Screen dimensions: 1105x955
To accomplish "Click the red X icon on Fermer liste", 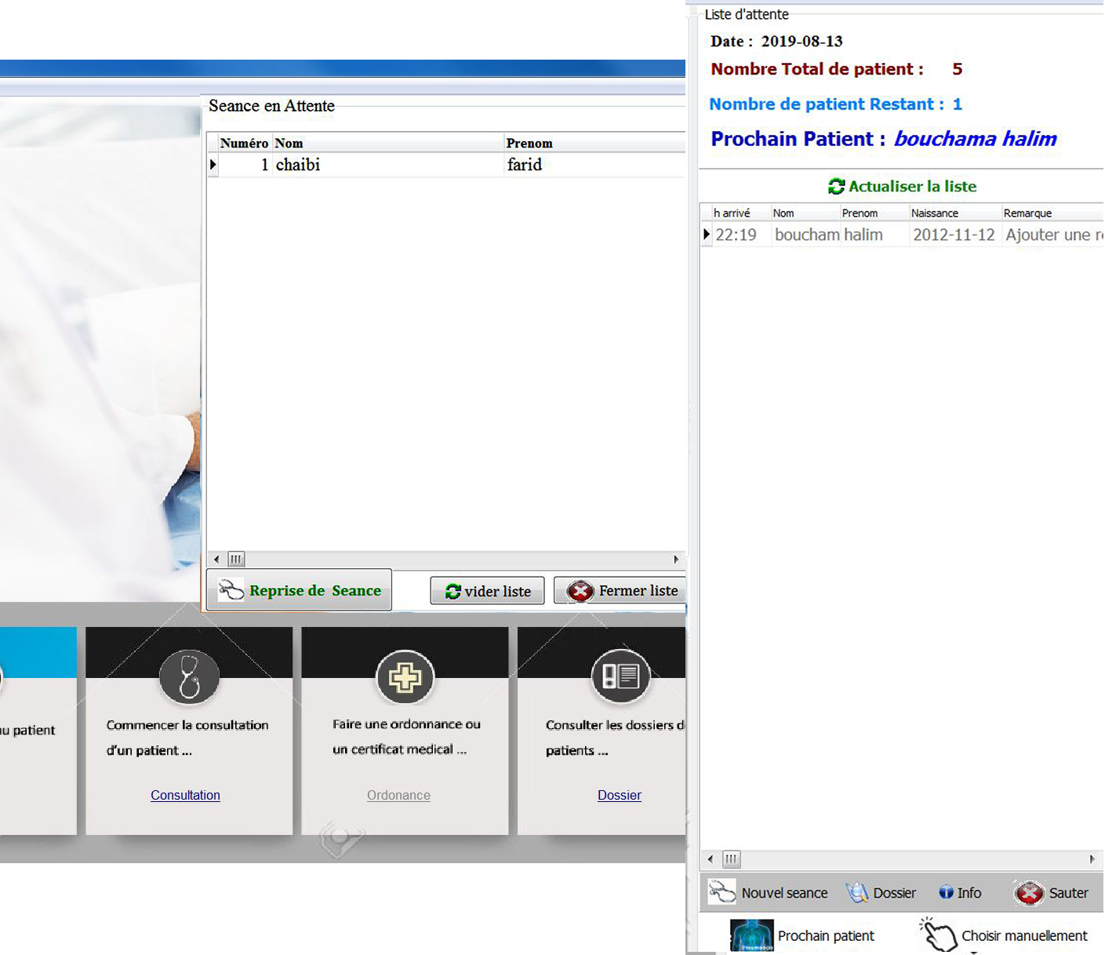I will pos(580,591).
